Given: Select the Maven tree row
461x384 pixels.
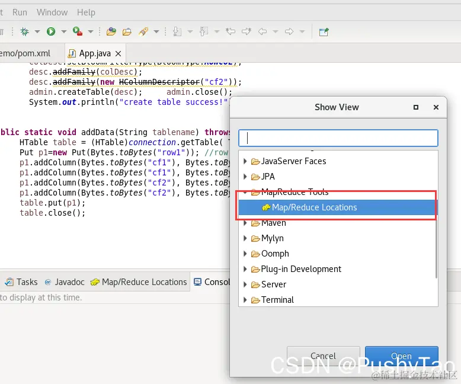Looking at the screenshot, I should coord(338,223).
